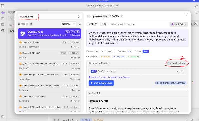Viewport: 199px width, 121px height.
Task: Open the sort order filter icon
Action: click(80, 24)
